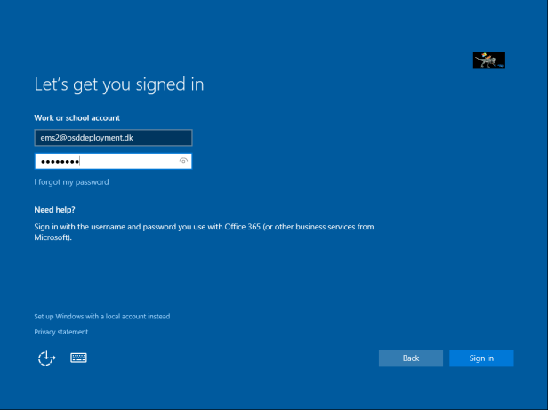This screenshot has height=410, width=548.
Task: Click the 'Sign in with the username' help text
Action: click(80, 227)
